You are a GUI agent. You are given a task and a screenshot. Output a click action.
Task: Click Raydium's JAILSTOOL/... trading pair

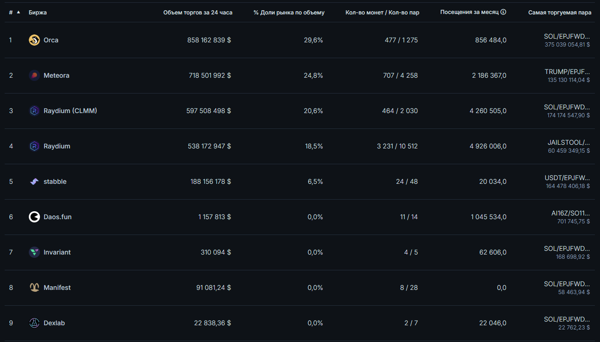569,142
